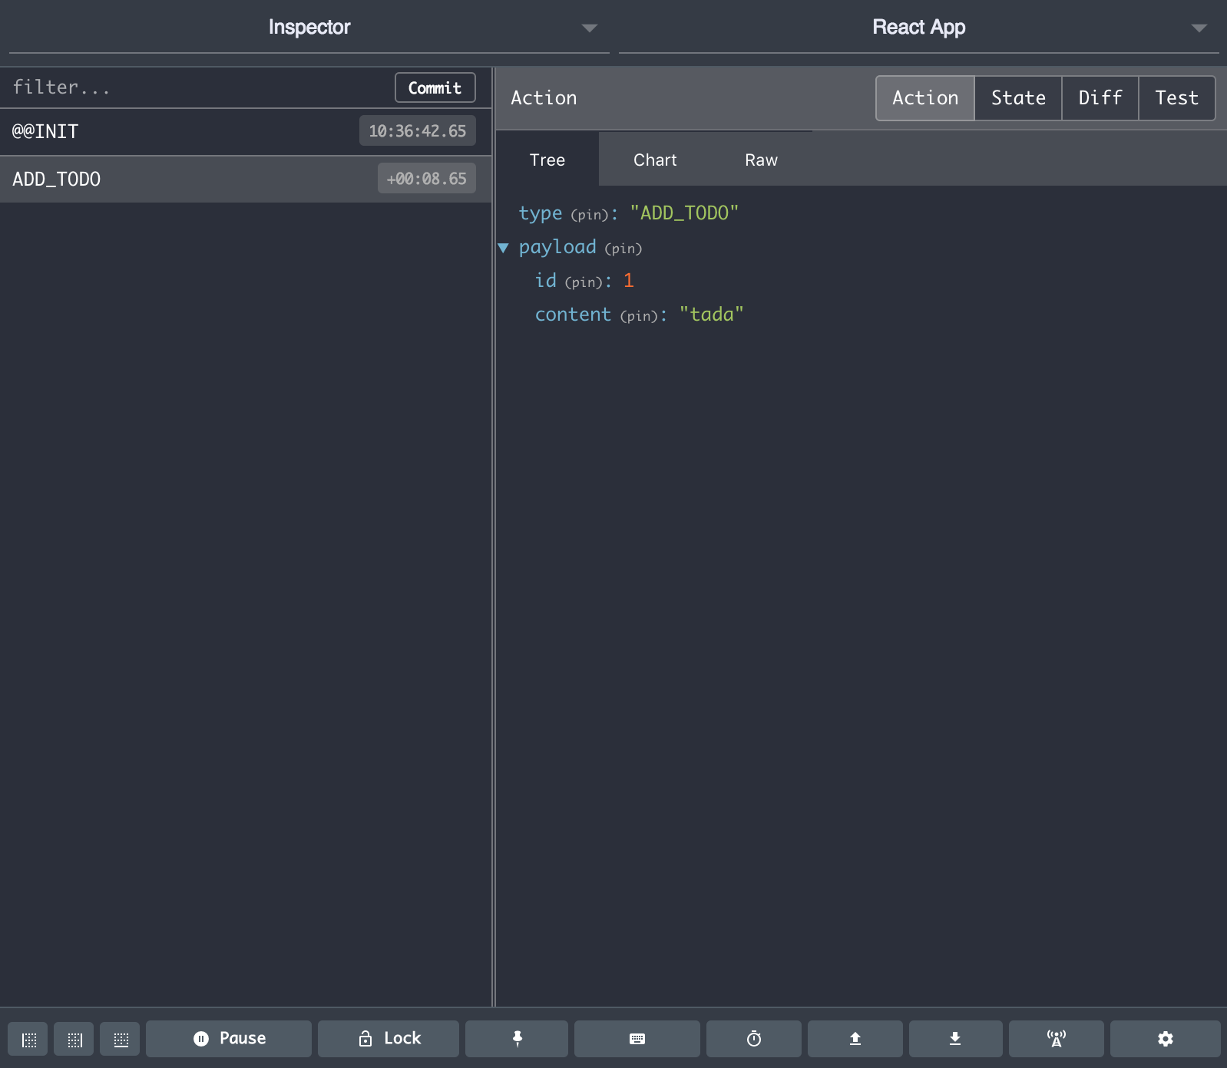The image size is (1227, 1068).
Task: Pause recording with the Pause button
Action: (229, 1039)
